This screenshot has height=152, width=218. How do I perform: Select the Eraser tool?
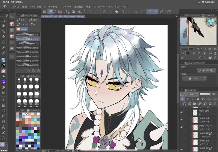point(3,87)
